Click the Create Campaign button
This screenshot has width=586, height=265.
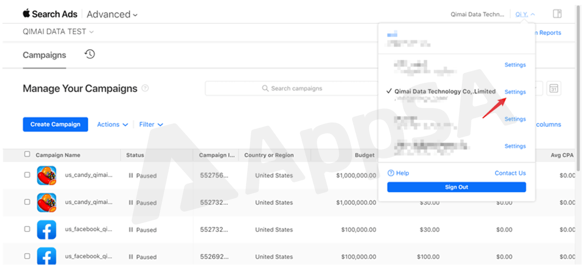point(55,124)
